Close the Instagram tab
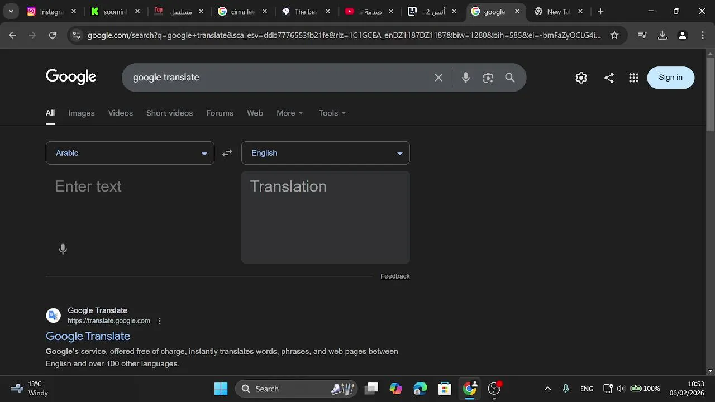 (74, 11)
